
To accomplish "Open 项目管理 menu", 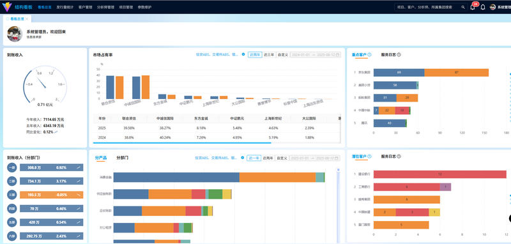I will [126, 7].
